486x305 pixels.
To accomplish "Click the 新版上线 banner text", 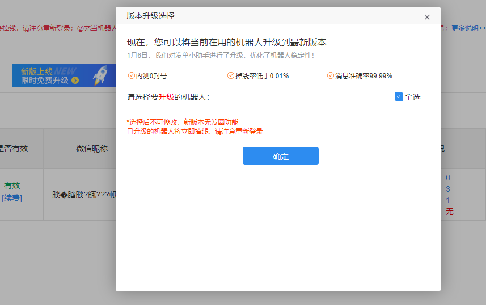I will point(36,71).
